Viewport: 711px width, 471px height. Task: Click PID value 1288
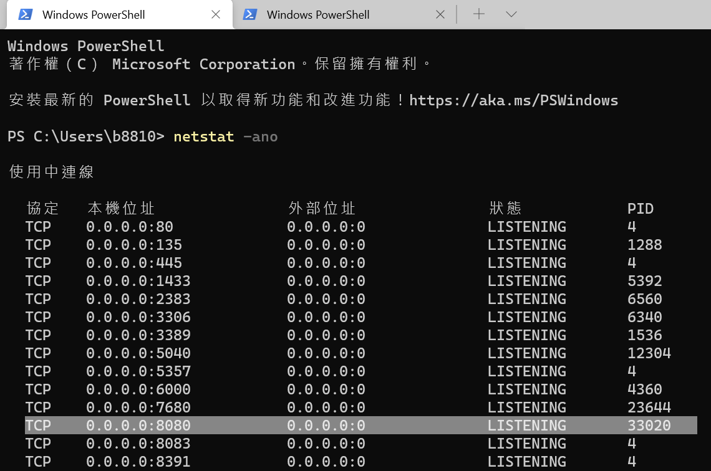click(x=644, y=245)
